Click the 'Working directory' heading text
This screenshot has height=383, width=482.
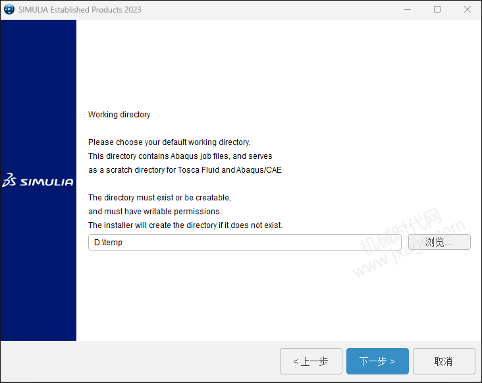(x=119, y=115)
